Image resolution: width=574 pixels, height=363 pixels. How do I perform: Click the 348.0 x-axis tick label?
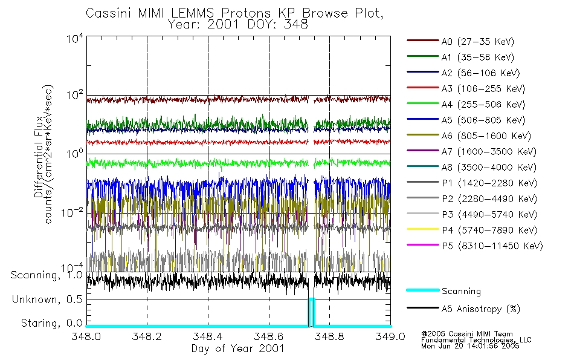pyautogui.click(x=86, y=336)
